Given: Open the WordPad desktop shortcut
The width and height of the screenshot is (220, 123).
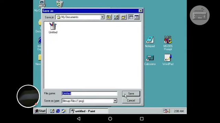Looking at the screenshot, I should (x=168, y=60).
